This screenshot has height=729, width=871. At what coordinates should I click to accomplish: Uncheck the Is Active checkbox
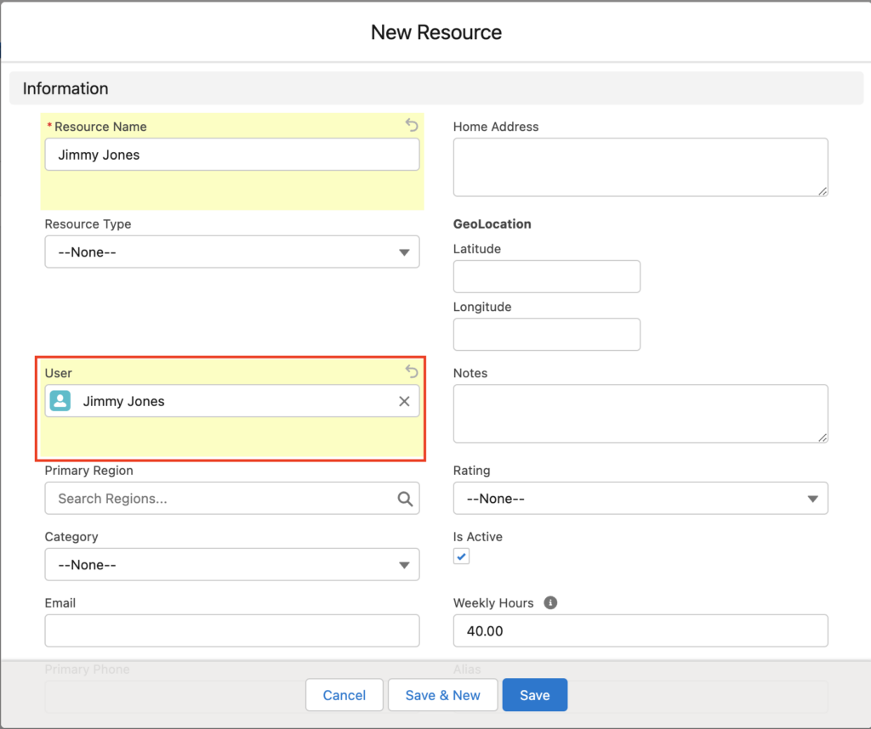[461, 557]
